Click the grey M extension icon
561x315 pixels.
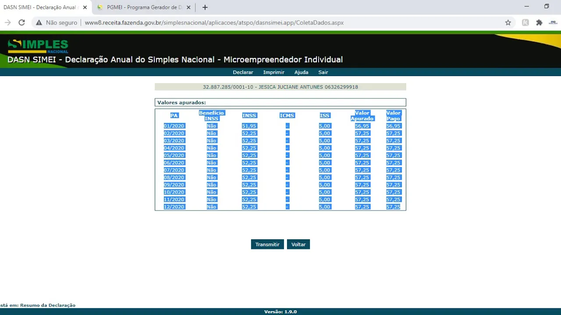pyautogui.click(x=525, y=23)
